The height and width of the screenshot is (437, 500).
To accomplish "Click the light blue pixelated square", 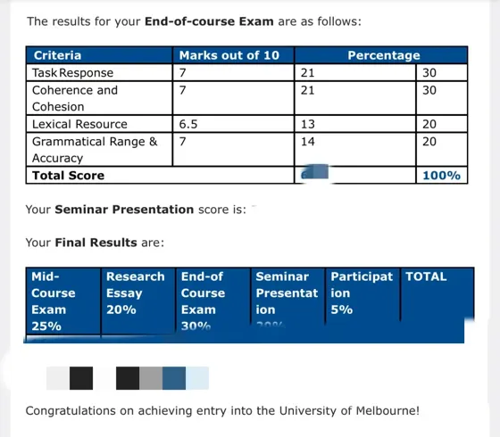I will [197, 378].
